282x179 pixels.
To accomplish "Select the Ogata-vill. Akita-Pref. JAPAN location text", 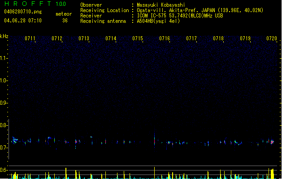I will [x=200, y=10].
